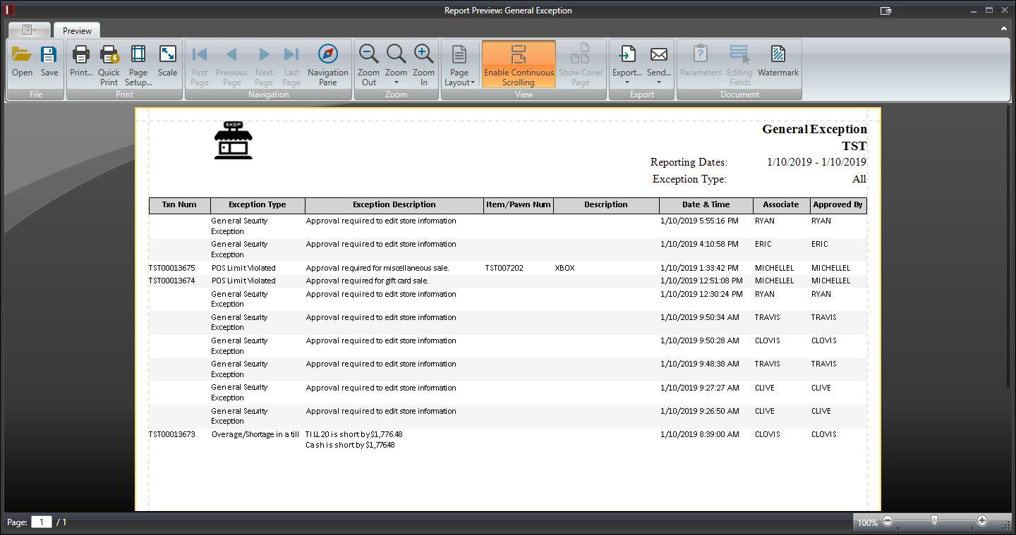Click the Item/Pawn Num column header
1016x535 pixels.
519,205
